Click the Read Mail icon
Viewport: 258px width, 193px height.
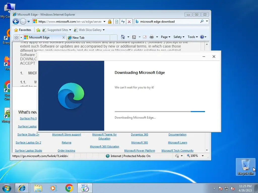coord(145,37)
